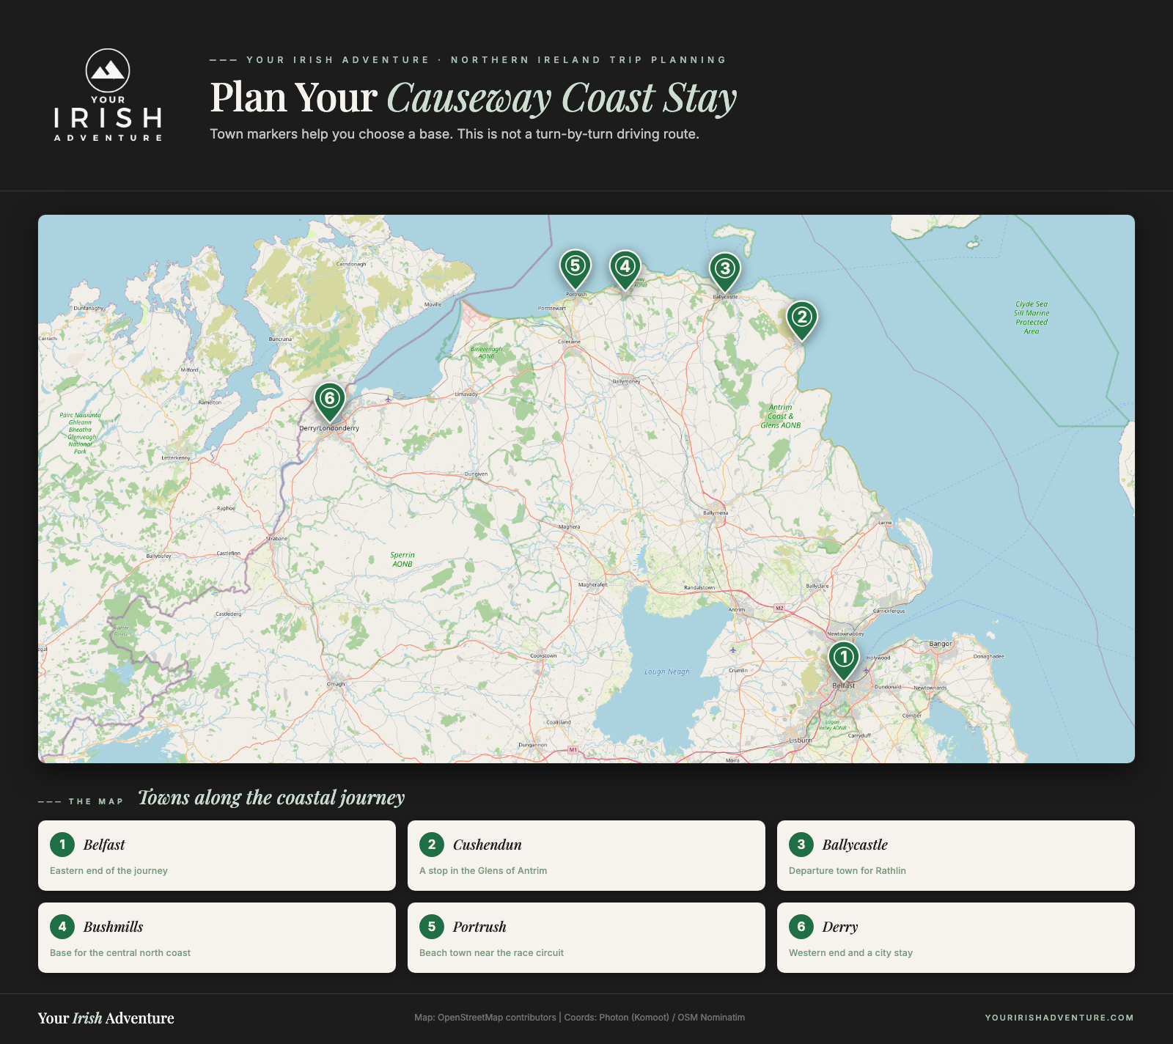Image resolution: width=1173 pixels, height=1044 pixels.
Task: Click map marker 1 at Belfast
Action: point(843,661)
